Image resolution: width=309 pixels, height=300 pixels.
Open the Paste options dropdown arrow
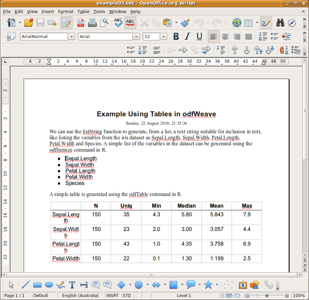pyautogui.click(x=176, y=23)
